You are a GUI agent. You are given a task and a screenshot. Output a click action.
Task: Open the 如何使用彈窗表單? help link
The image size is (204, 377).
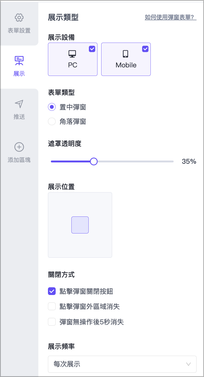[170, 18]
